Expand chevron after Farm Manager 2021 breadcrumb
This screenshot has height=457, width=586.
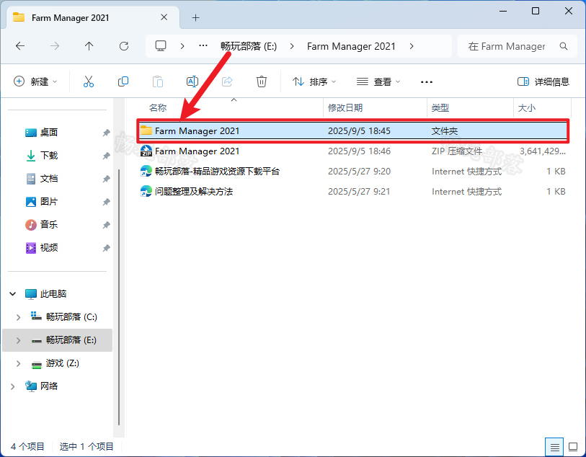(412, 46)
